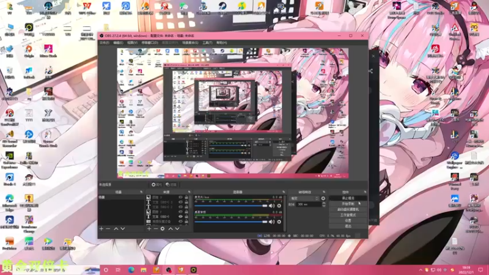Open File Explorer from the taskbar
The image size is (489, 275).
[x=144, y=269]
